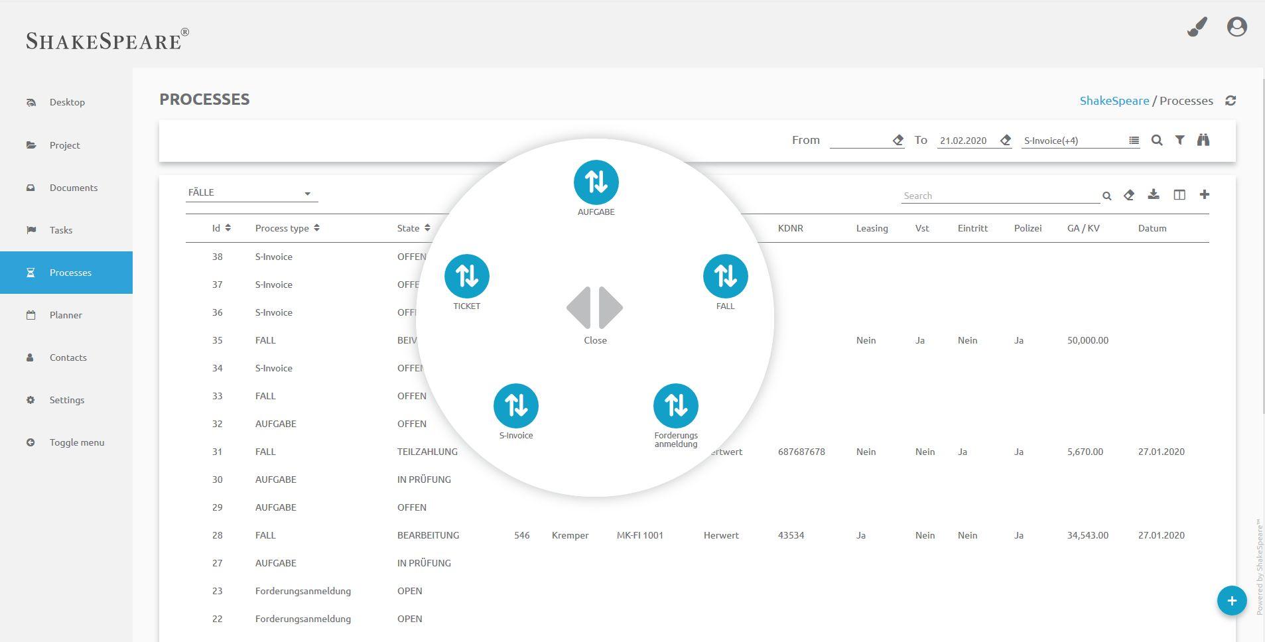Select row 30 AUFGABE IN PRÜFUNG
This screenshot has width=1265, height=642.
point(697,480)
